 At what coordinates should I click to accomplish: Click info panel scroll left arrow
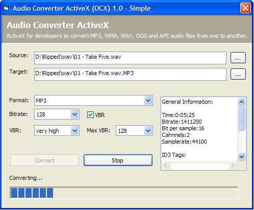(166, 165)
